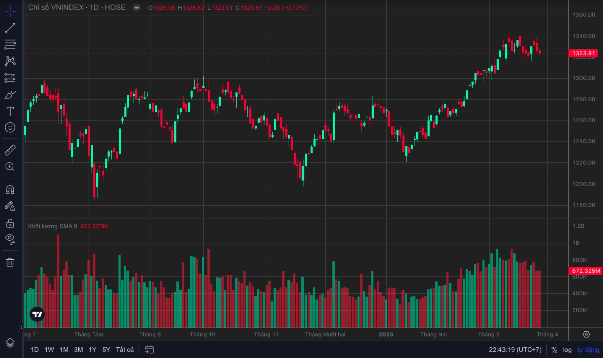The height and width of the screenshot is (358, 603).
Task: Click the high value H1328.82
Action: tap(191, 8)
